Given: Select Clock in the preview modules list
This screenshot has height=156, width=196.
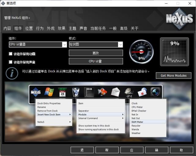Looking at the screenshot, I should click(148, 103).
